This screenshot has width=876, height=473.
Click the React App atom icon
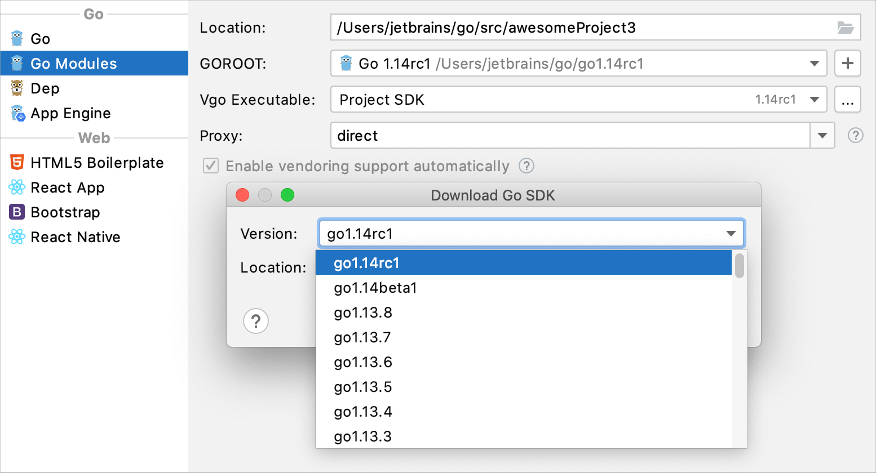17,188
